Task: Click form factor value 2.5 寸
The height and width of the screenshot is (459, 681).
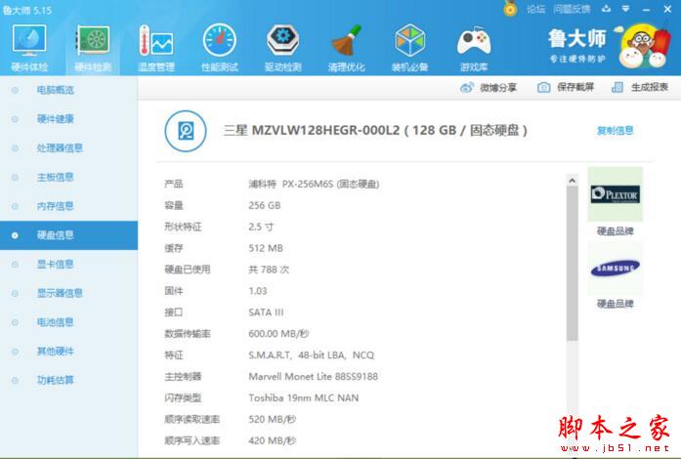Action: click(261, 227)
